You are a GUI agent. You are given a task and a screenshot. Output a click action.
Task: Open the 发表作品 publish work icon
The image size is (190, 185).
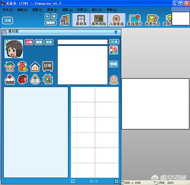(x=152, y=20)
